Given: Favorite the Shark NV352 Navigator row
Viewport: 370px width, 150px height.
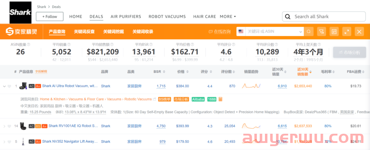Looking at the screenshot, I should tap(9, 142).
